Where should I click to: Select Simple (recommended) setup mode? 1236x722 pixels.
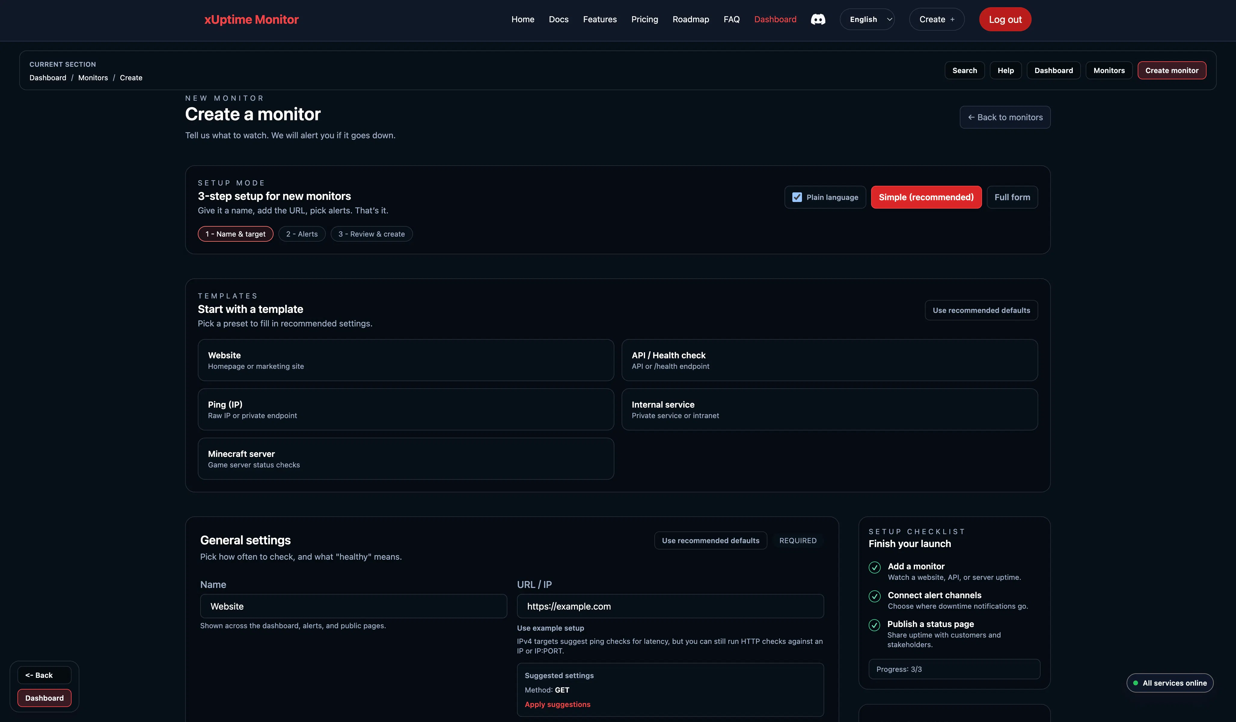[926, 197]
